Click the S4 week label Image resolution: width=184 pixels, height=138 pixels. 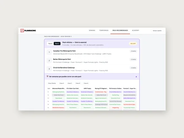tap(48, 101)
